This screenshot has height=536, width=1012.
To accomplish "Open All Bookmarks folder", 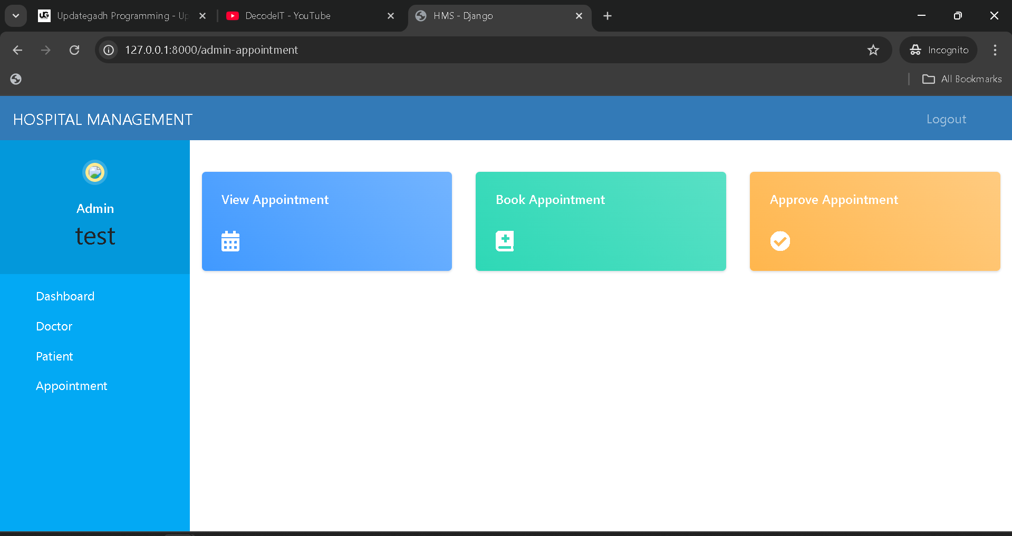I will [x=962, y=79].
